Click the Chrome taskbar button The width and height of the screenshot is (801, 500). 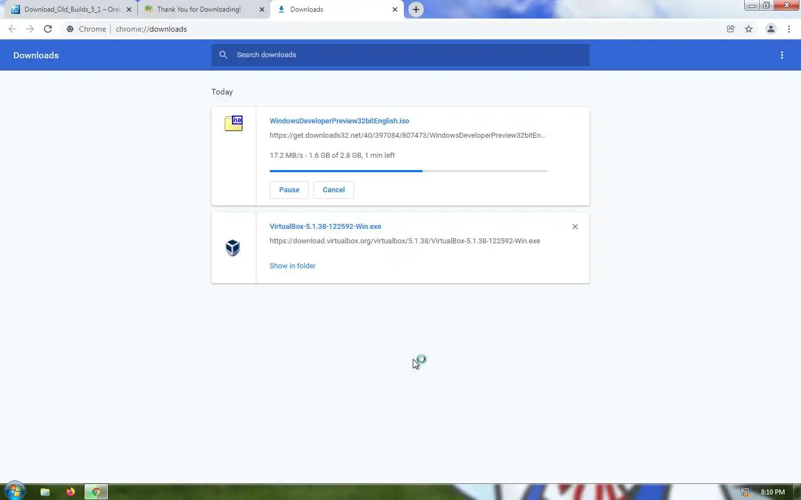pyautogui.click(x=96, y=492)
